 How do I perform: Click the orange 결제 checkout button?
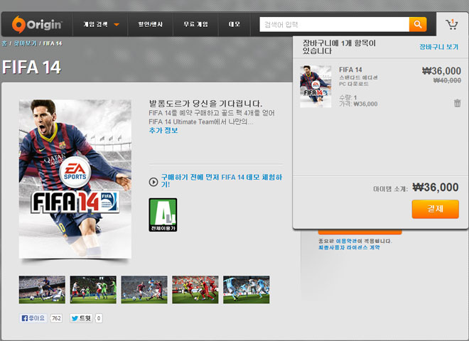(x=435, y=209)
